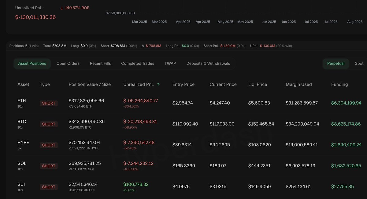
Task: Return to the Asset Positions tab
Action: (32, 63)
